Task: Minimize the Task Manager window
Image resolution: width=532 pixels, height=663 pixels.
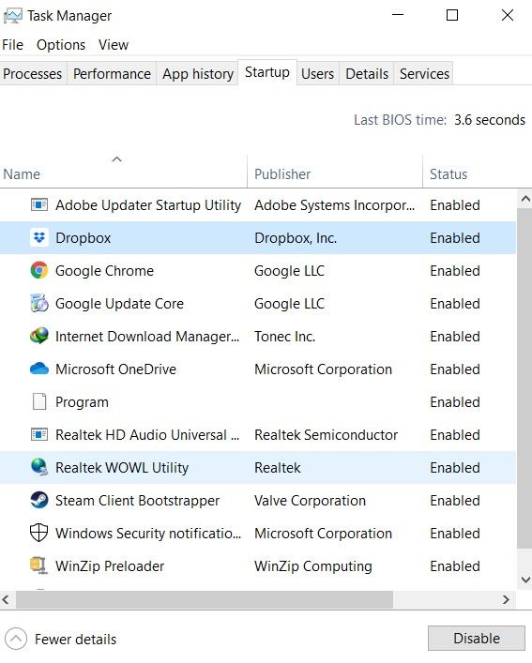Action: (x=398, y=15)
